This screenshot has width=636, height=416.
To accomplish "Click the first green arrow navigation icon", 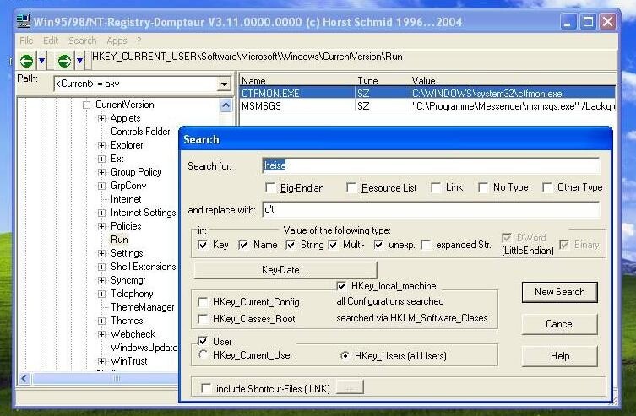I will (26, 61).
